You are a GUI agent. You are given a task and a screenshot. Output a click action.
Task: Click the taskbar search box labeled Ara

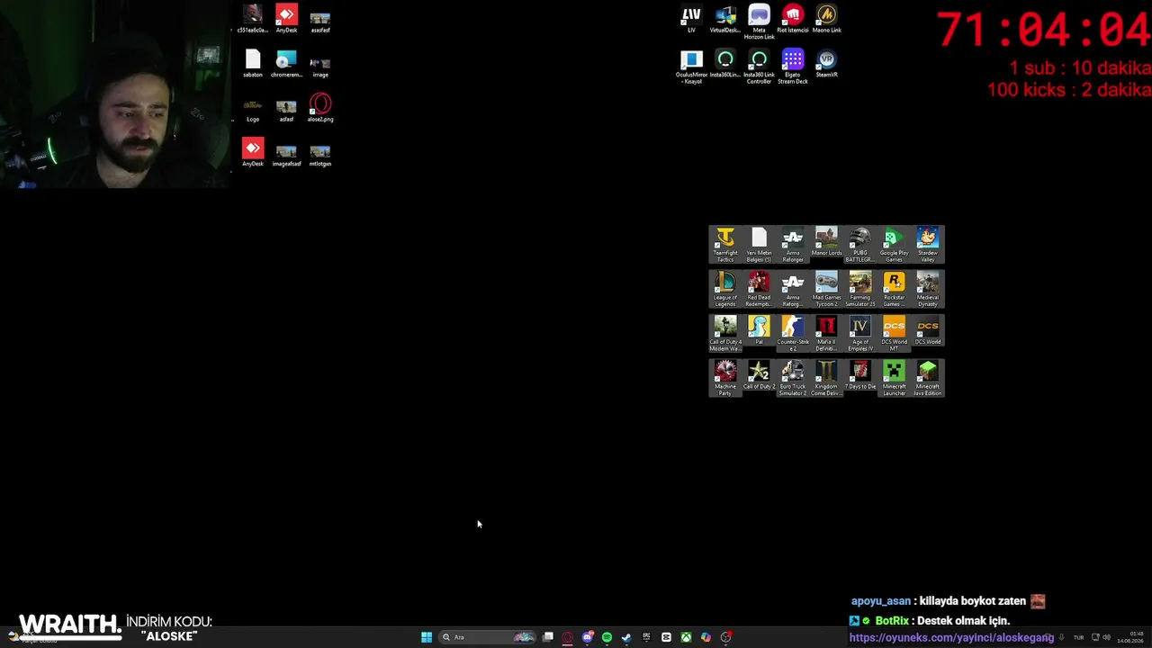pyautogui.click(x=487, y=637)
